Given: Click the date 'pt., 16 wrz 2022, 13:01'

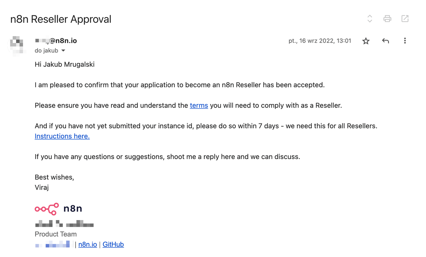Looking at the screenshot, I should coord(320,41).
